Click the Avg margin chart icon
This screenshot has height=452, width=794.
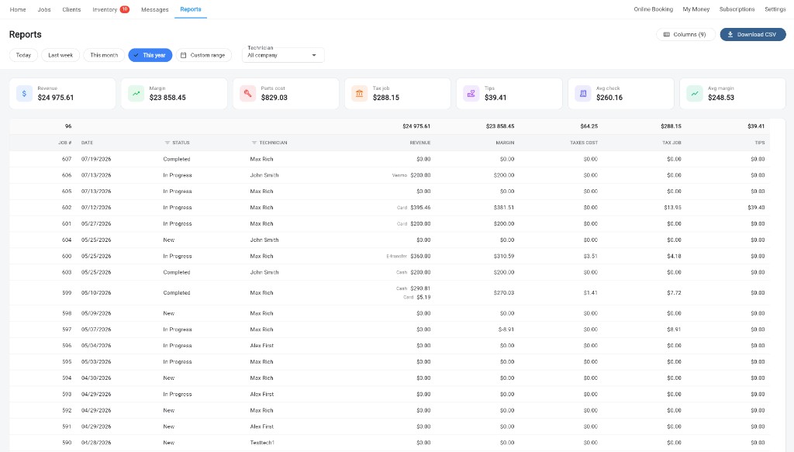(x=695, y=94)
